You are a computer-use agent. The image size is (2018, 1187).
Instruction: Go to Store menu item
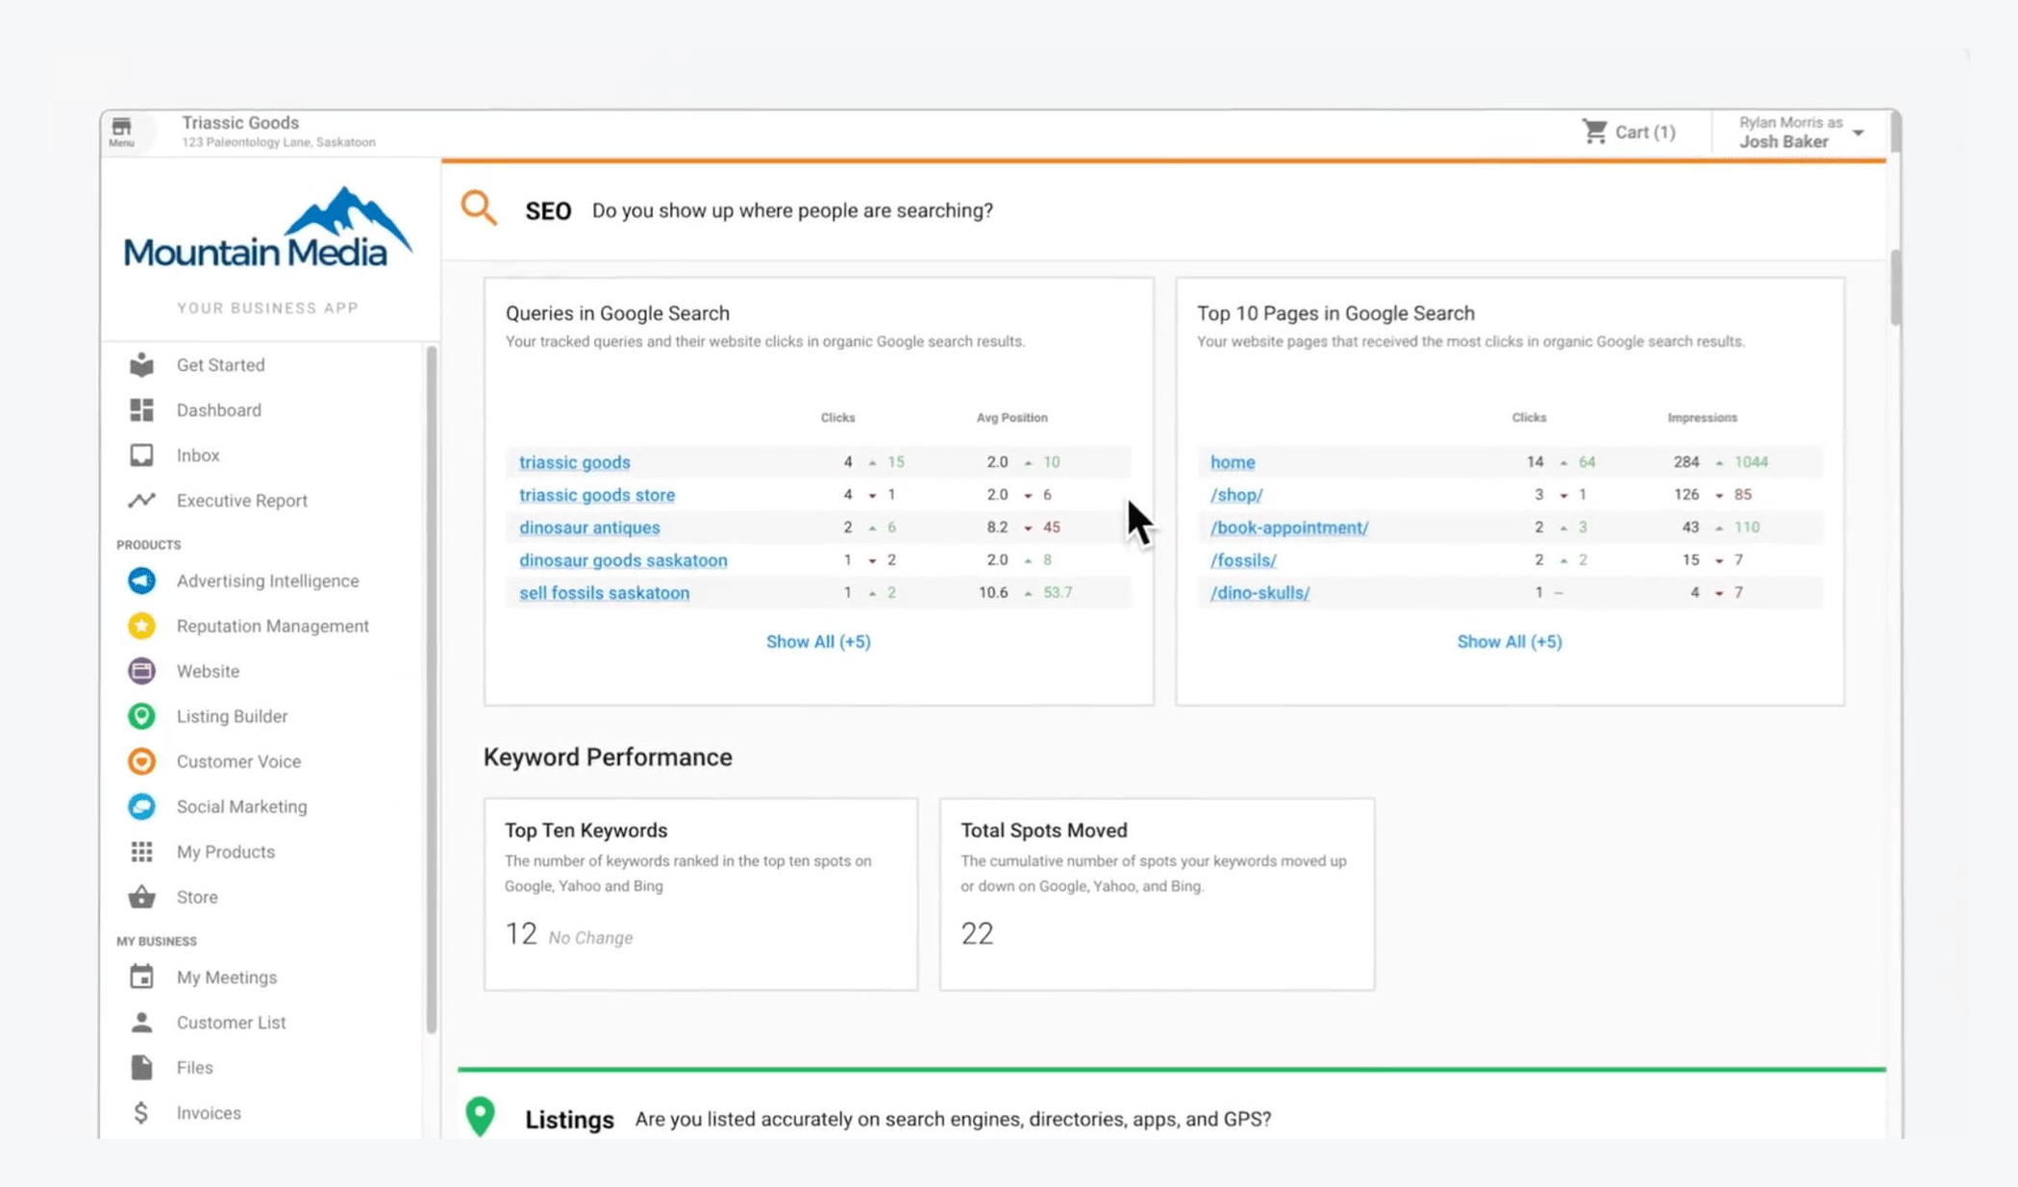(197, 897)
